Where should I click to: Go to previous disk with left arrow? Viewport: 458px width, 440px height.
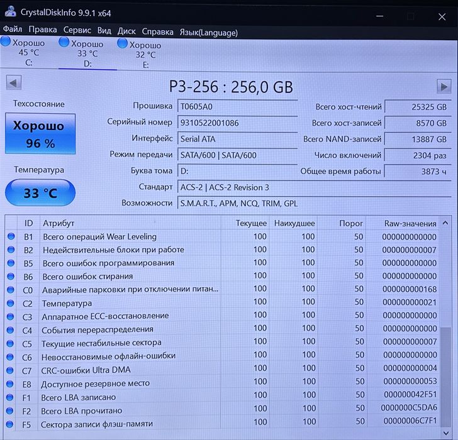coord(14,83)
